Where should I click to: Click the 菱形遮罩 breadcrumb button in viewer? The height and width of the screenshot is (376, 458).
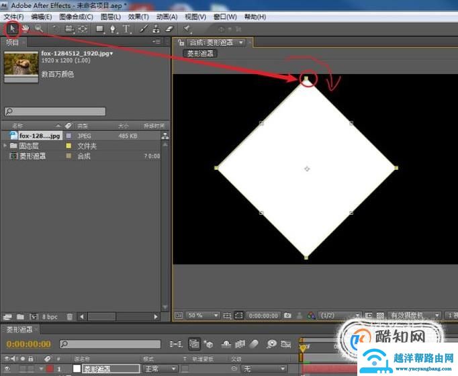click(x=200, y=54)
